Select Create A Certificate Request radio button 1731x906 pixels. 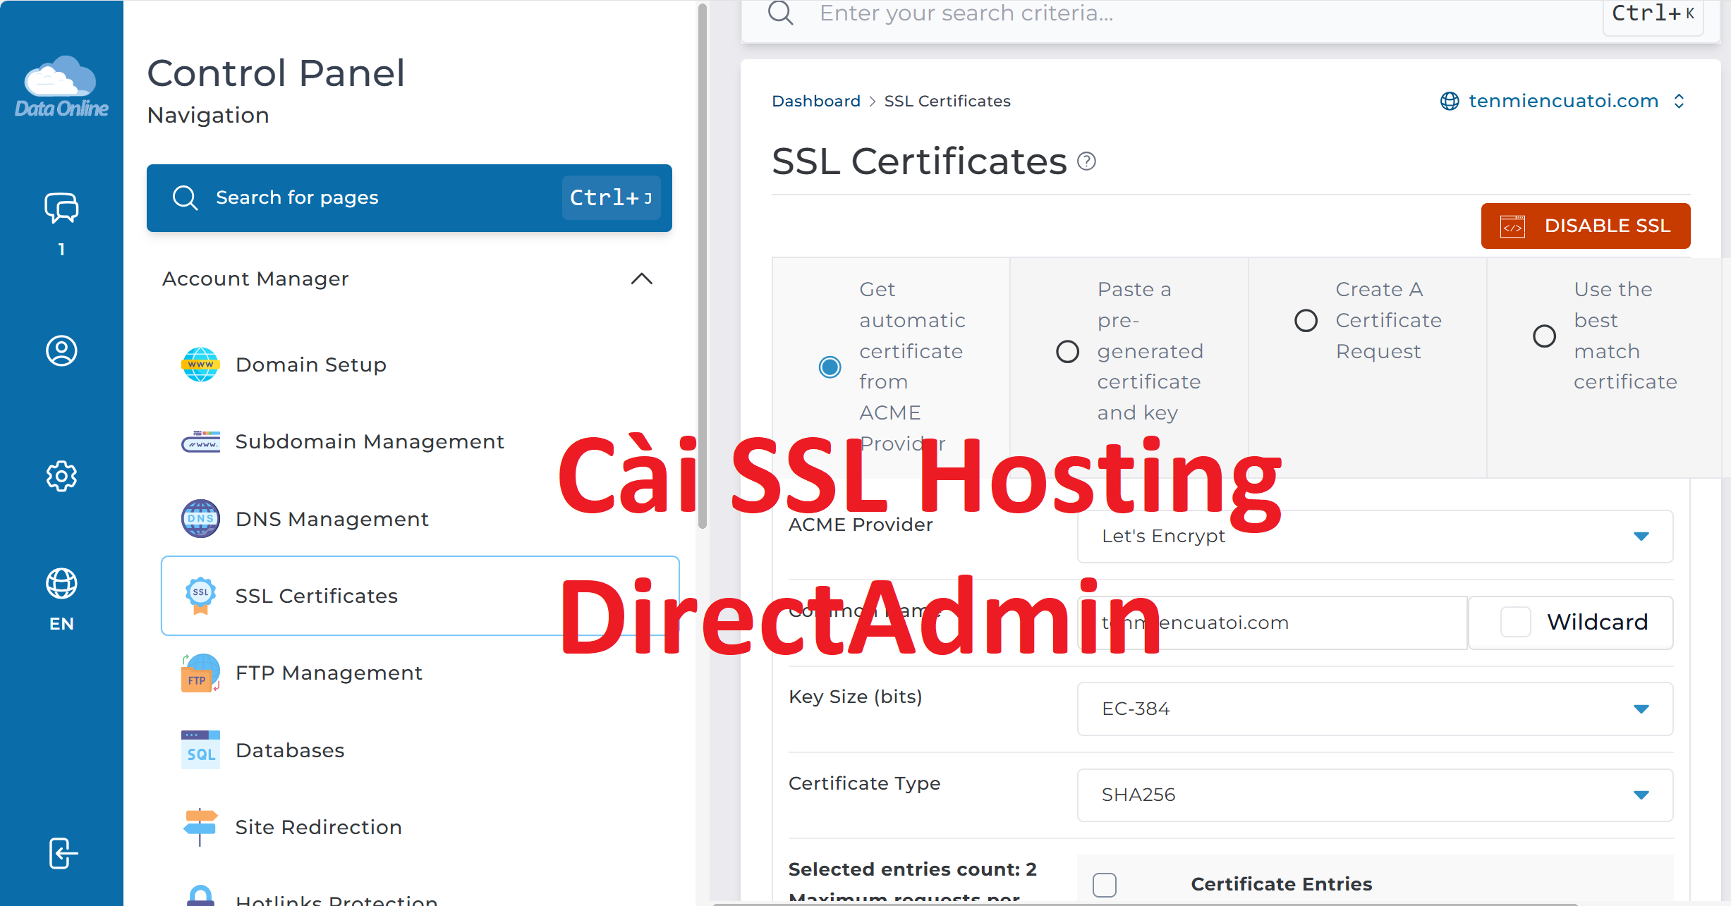tap(1306, 320)
